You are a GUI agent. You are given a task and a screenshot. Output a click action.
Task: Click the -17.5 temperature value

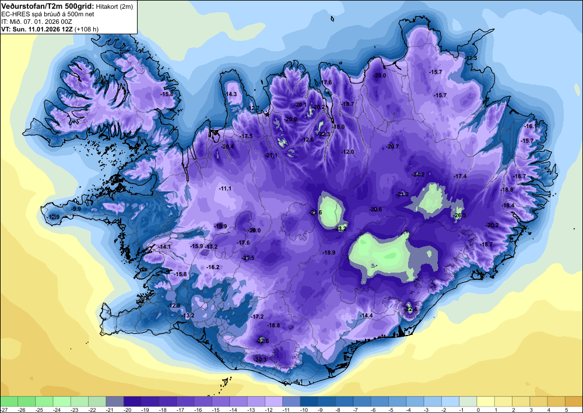pos(246,136)
